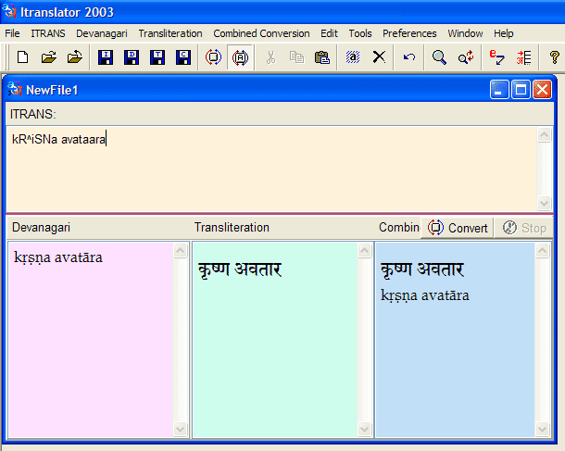Image resolution: width=565 pixels, height=451 pixels.
Task: Click the first blue floppy disk save icon
Action: coord(106,57)
